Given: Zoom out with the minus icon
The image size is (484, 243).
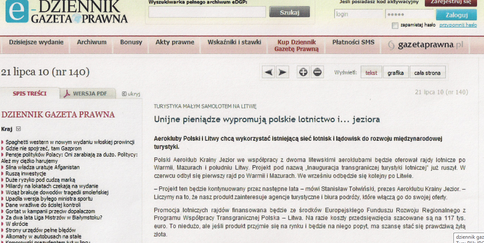Looking at the screenshot, I should pos(317,72).
